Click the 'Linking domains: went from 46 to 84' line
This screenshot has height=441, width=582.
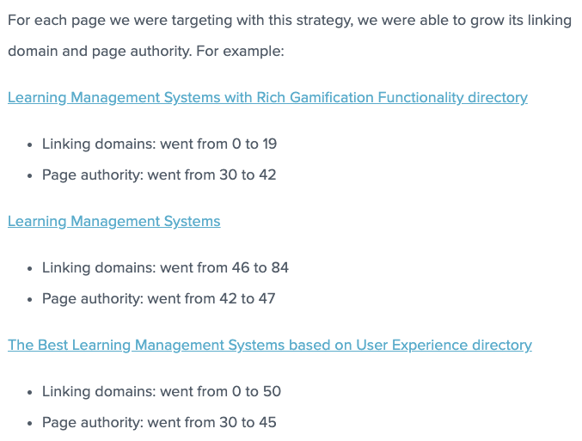pyautogui.click(x=165, y=267)
